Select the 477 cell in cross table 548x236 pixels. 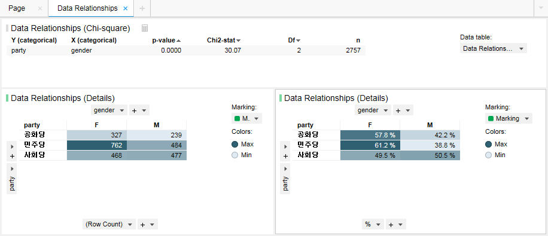click(x=157, y=155)
